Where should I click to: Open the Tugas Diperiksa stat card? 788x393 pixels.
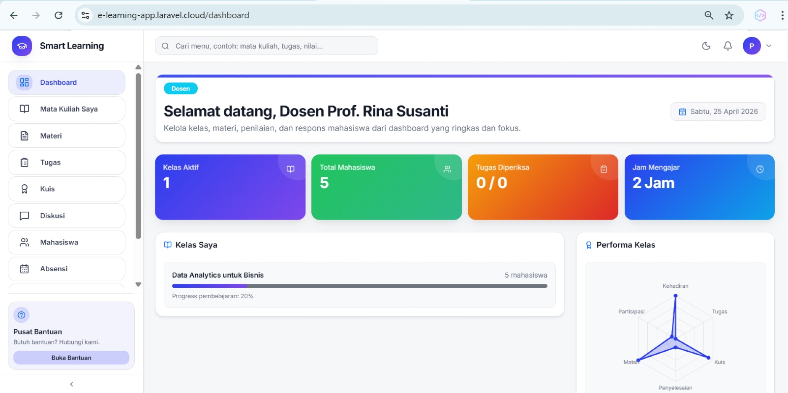click(x=543, y=187)
